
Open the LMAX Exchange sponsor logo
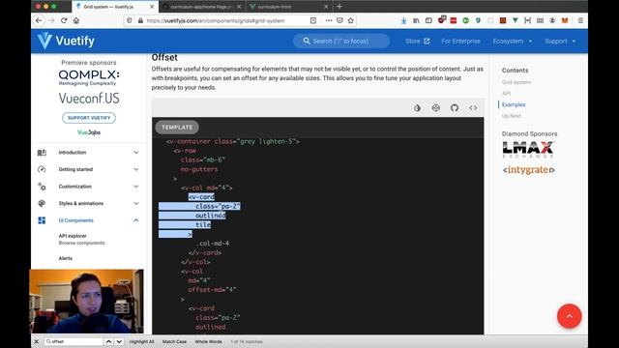click(528, 150)
